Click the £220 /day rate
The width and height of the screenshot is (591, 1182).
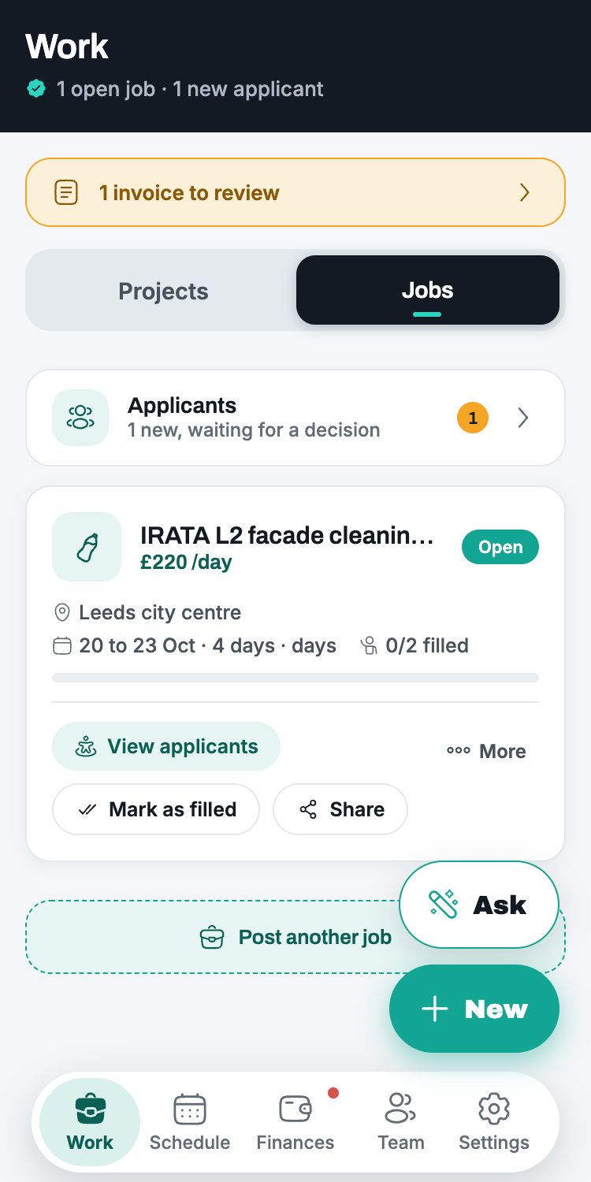[186, 563]
